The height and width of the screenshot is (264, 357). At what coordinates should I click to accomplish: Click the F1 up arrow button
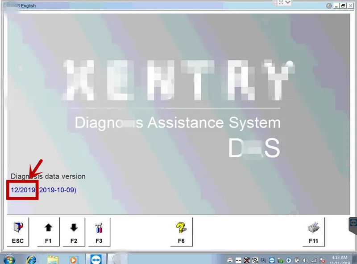(x=48, y=232)
